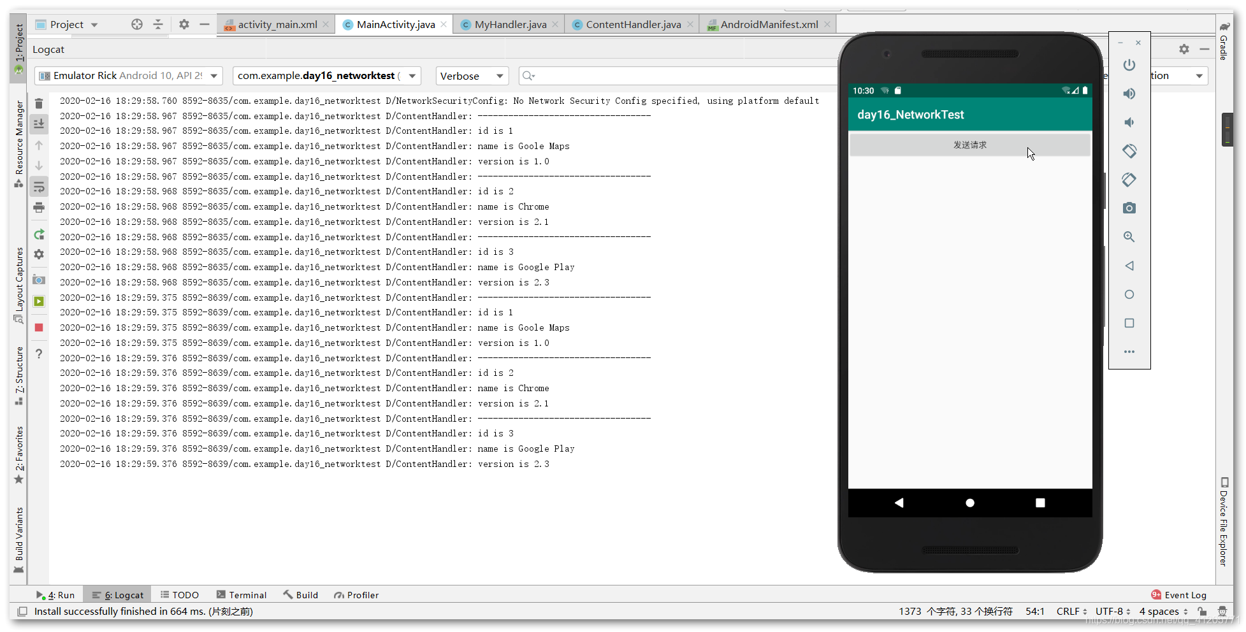The width and height of the screenshot is (1246, 632).
Task: Open Layout Captures side tab
Action: [x=18, y=285]
